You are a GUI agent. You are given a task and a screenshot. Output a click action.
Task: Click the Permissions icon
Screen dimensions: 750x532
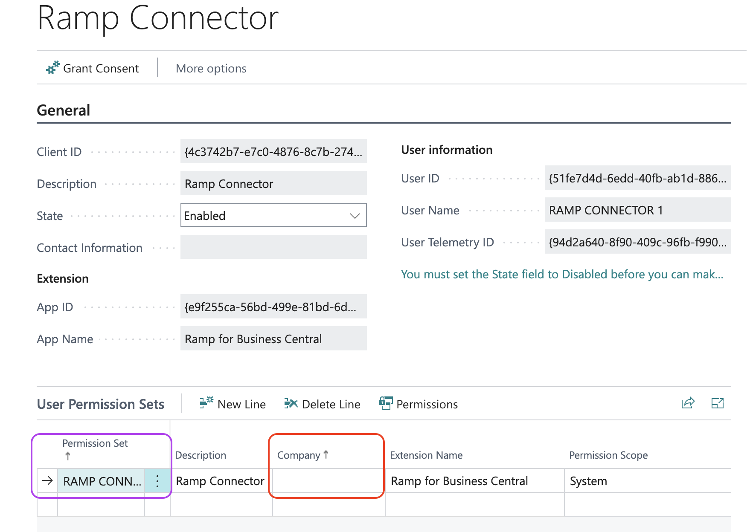click(x=386, y=403)
